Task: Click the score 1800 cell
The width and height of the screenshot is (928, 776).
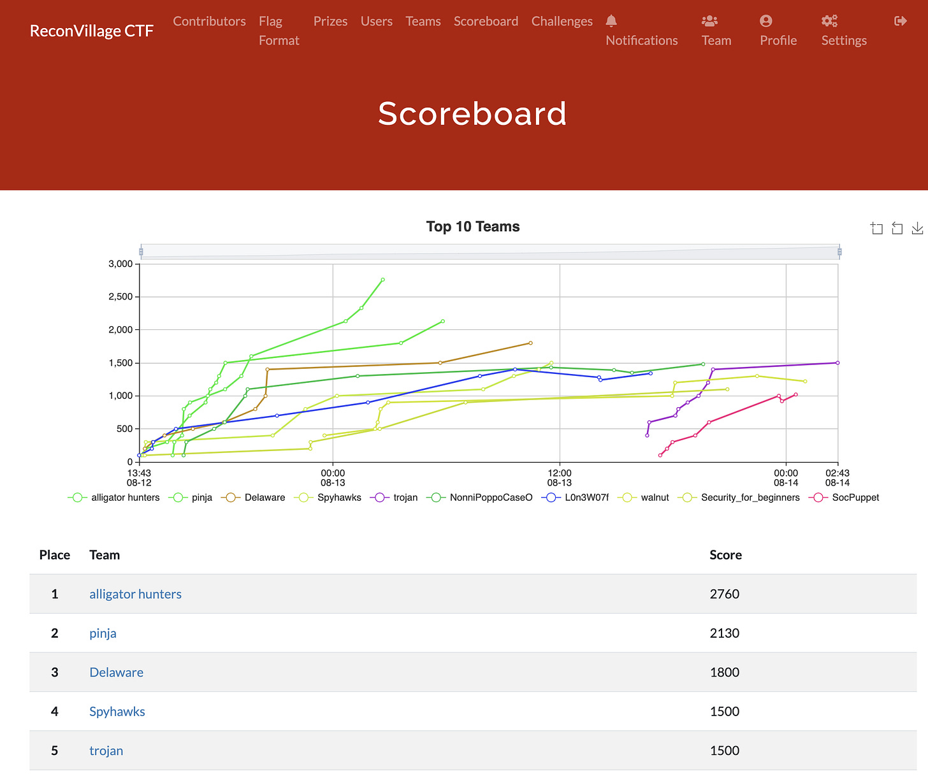Action: [725, 672]
